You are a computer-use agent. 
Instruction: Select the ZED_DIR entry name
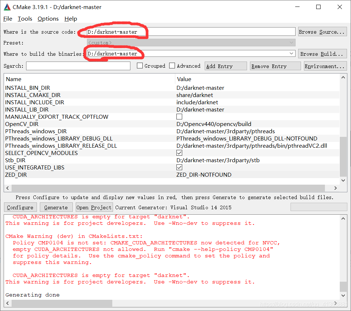pos(16,175)
